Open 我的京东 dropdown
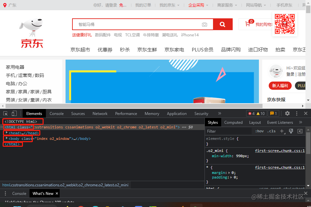 169,5
